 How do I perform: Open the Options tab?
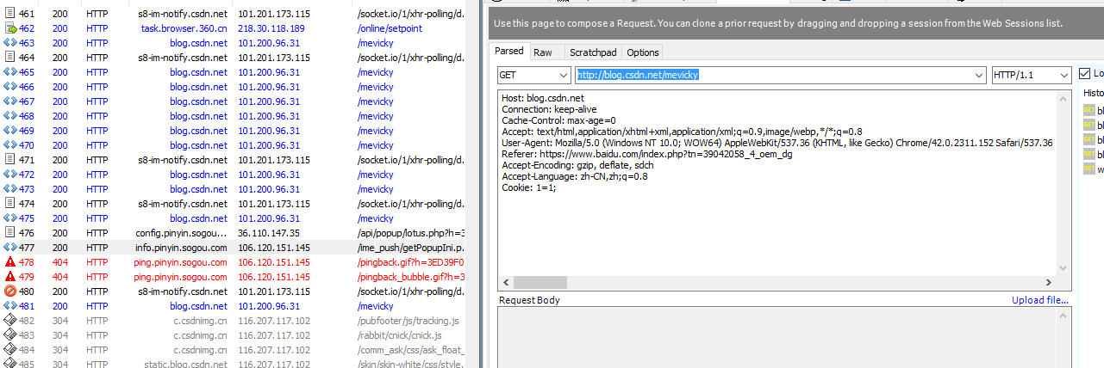pyautogui.click(x=643, y=52)
